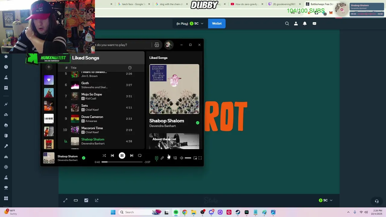
Task: Expand bottom SC currency dropdown
Action: [x=326, y=200]
